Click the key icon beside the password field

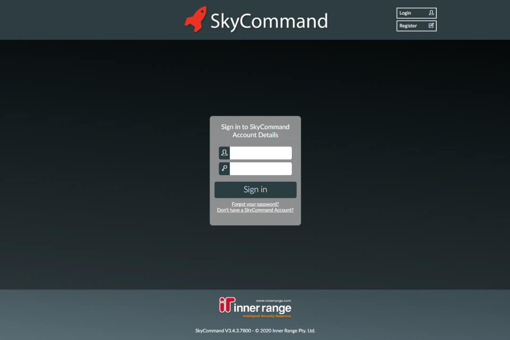[x=224, y=169]
